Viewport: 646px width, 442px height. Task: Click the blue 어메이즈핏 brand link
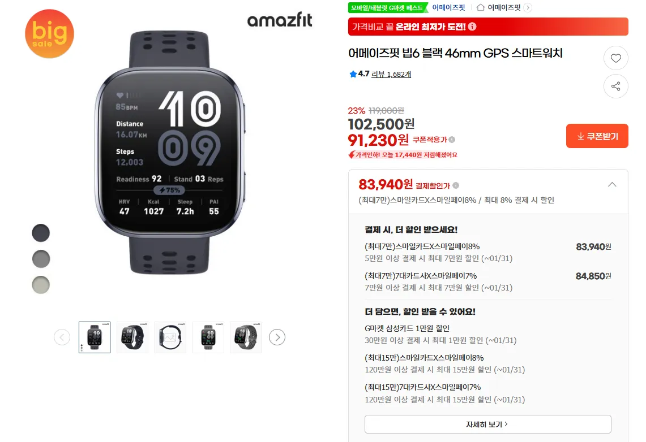[x=448, y=7]
